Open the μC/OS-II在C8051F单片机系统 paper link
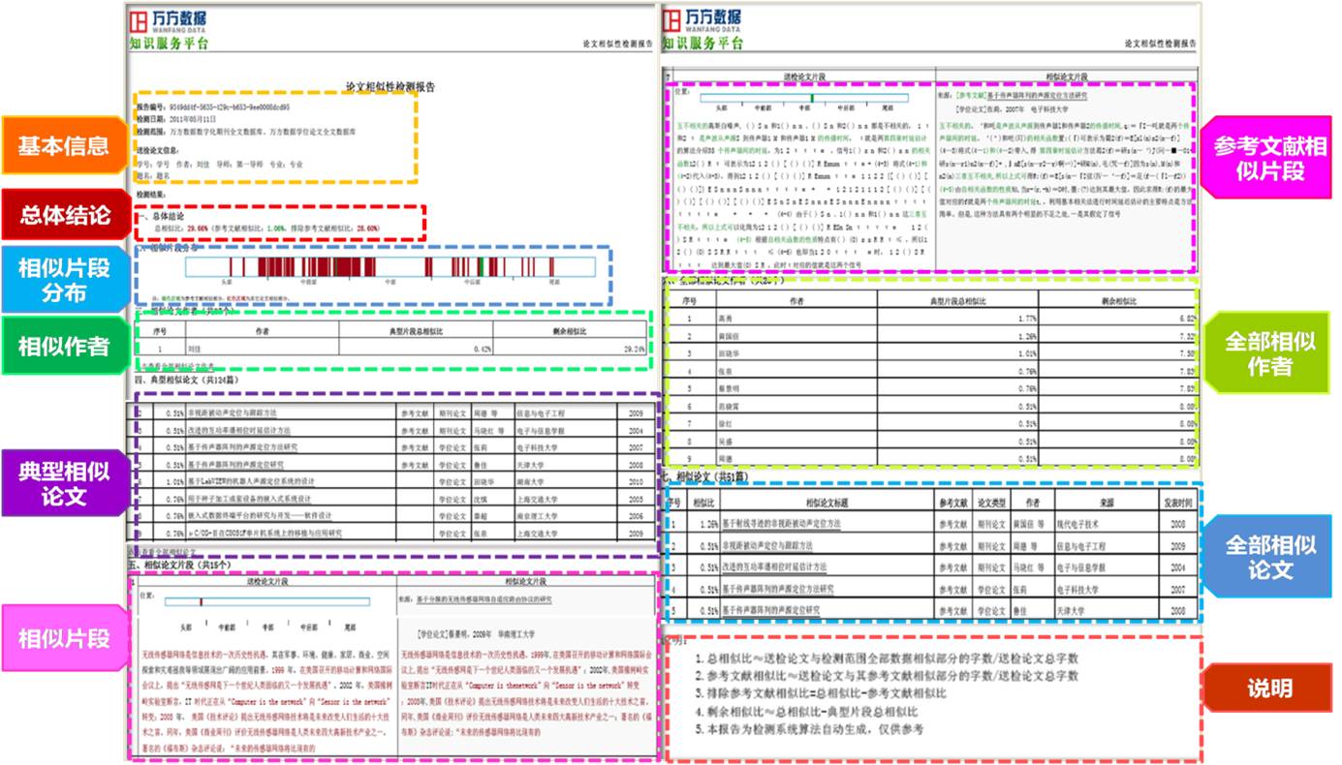Viewport: 1342px width, 765px height. coord(265,533)
